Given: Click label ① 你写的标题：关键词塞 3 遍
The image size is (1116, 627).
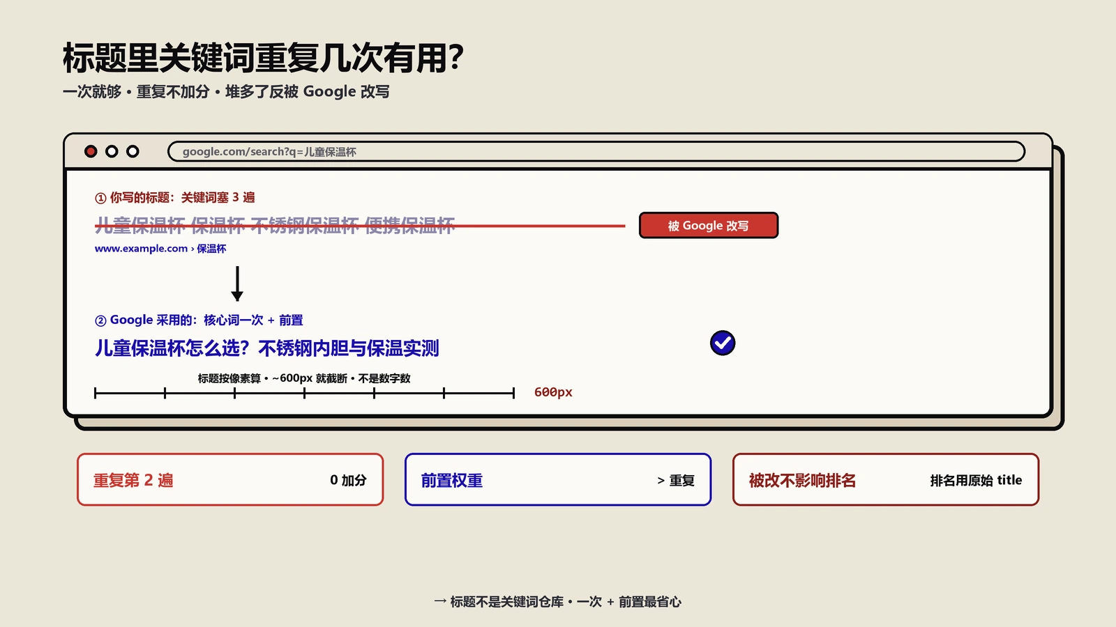Looking at the screenshot, I should tap(175, 198).
